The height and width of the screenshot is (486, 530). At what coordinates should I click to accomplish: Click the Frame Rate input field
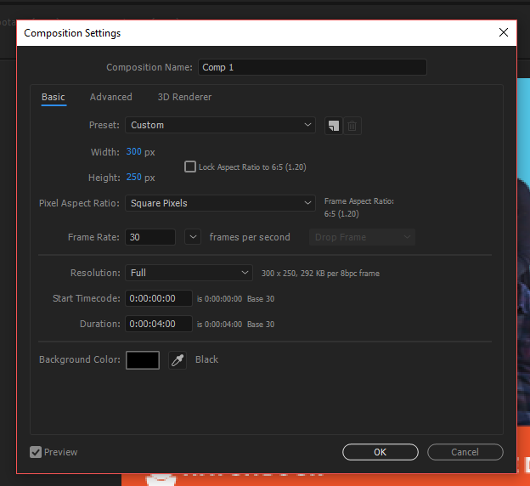tap(150, 237)
